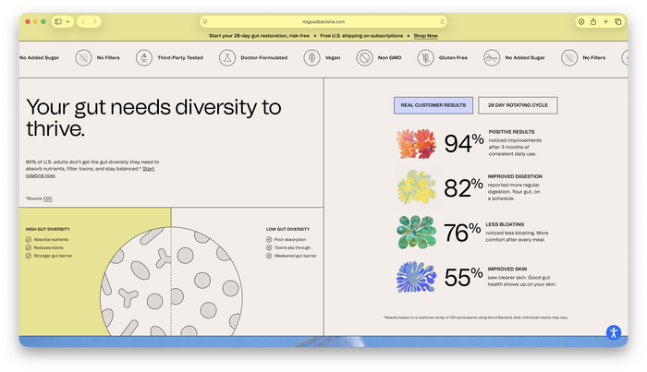Viewport: 647px width, 372px height.
Task: Go back with the browser back arrow
Action: [x=83, y=22]
